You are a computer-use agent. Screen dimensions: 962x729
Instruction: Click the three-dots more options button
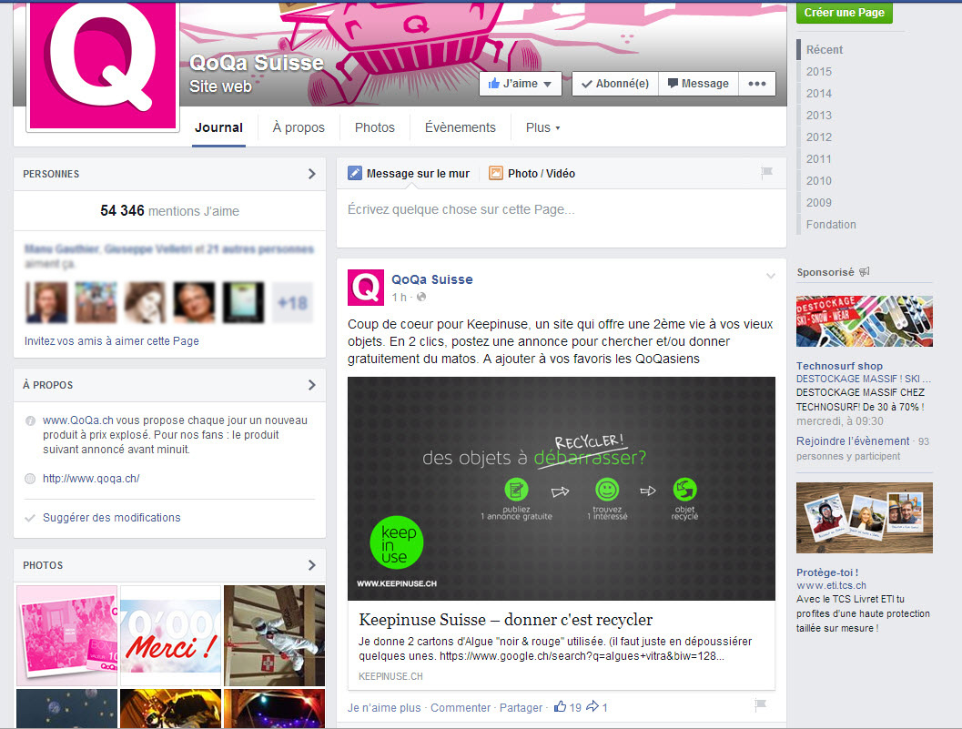pos(756,84)
